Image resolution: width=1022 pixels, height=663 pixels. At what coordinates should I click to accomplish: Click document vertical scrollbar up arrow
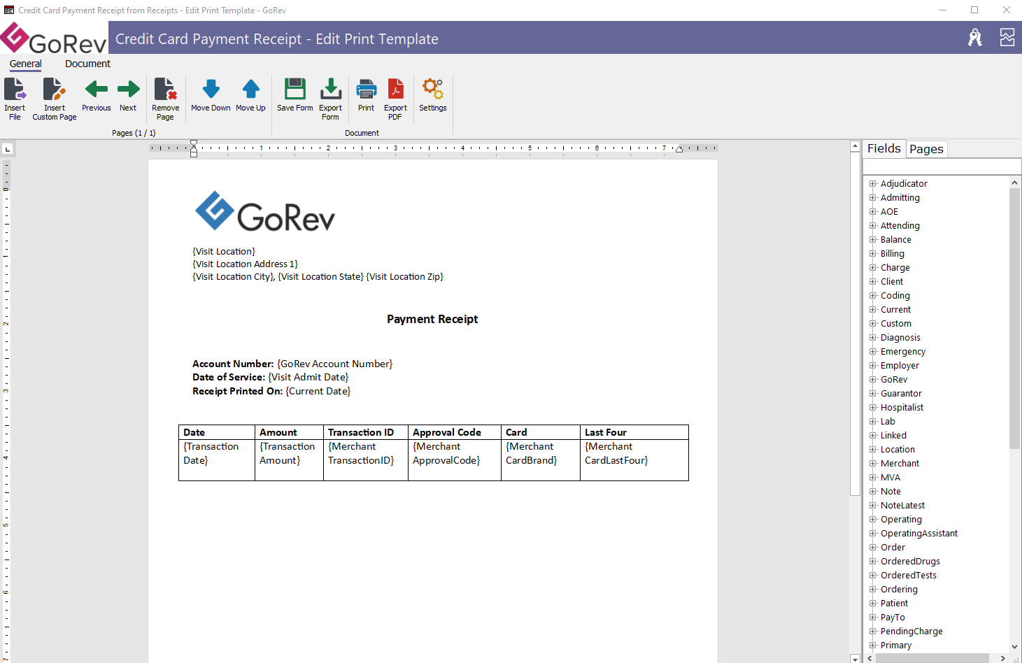[855, 146]
